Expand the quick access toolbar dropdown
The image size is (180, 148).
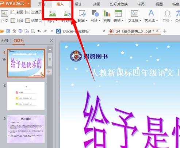(x=52, y=31)
